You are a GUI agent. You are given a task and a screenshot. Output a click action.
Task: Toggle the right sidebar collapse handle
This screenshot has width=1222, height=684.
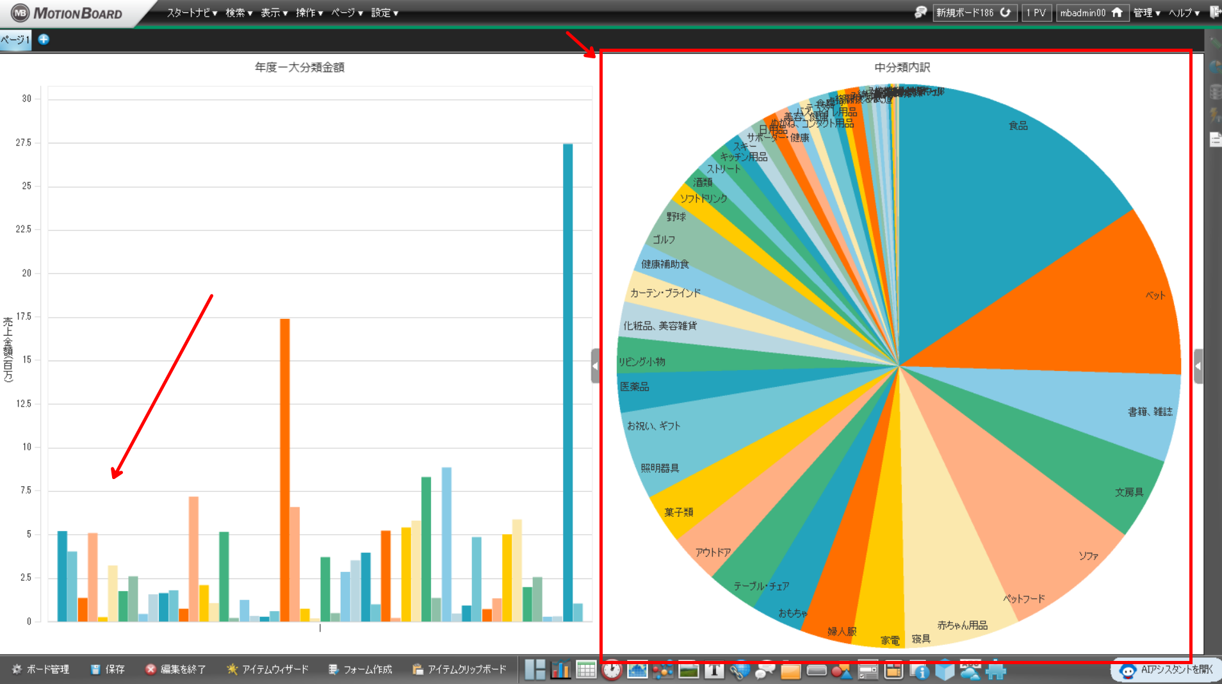1198,366
